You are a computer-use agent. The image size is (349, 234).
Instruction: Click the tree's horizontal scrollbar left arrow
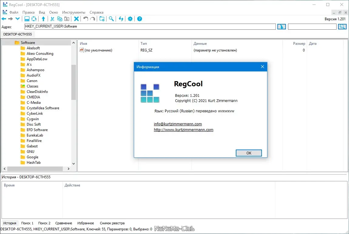coord(5,169)
